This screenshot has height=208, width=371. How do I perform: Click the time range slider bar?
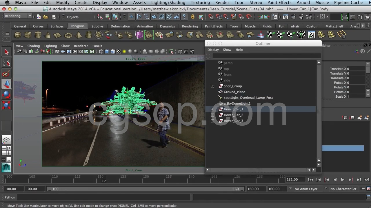click(x=145, y=189)
